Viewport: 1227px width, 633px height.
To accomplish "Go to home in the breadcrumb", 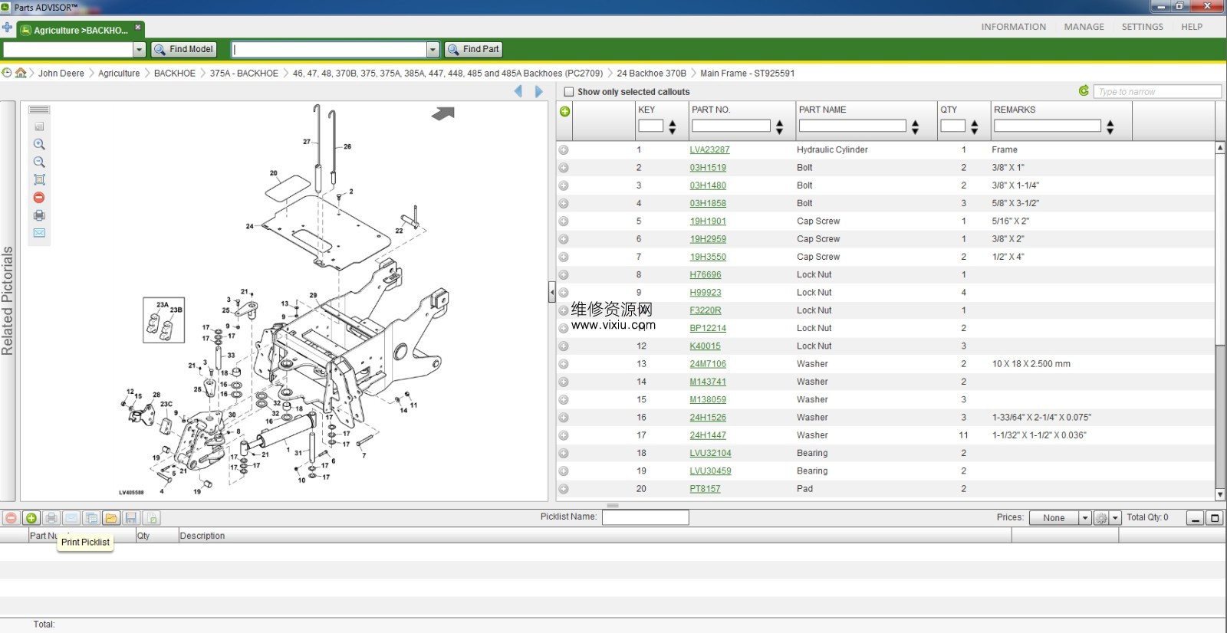I will click(x=21, y=73).
